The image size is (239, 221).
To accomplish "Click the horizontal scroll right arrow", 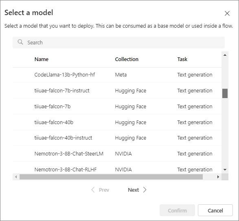I will tap(218, 177).
